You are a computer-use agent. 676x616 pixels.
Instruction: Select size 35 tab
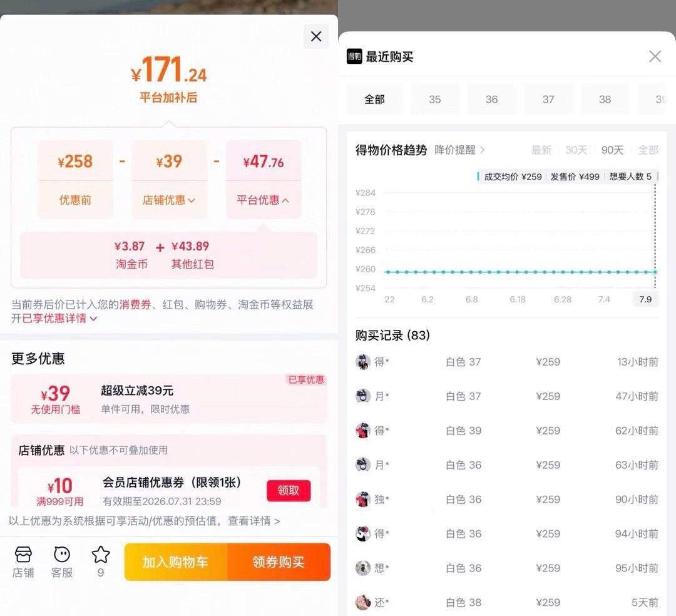(434, 100)
